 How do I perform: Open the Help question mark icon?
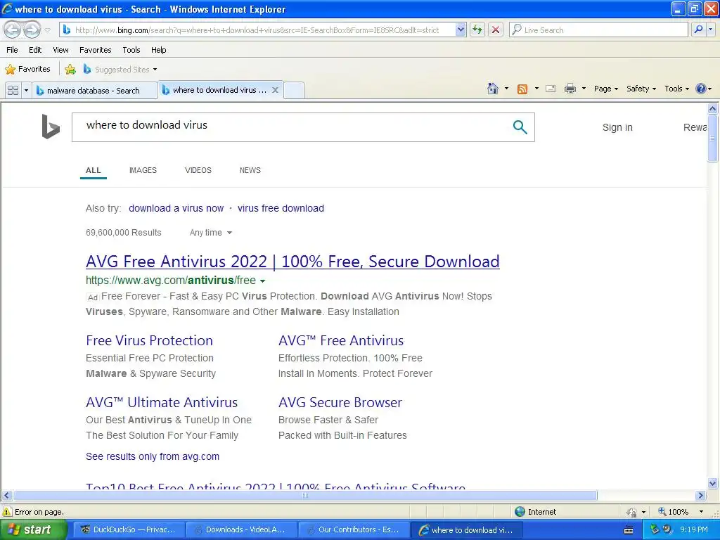coord(701,89)
